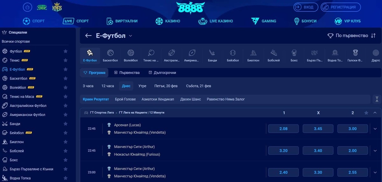The width and height of the screenshot is (382, 182).
Task: Collapse ГТ Спортна Лига section chevron
Action: [375, 113]
